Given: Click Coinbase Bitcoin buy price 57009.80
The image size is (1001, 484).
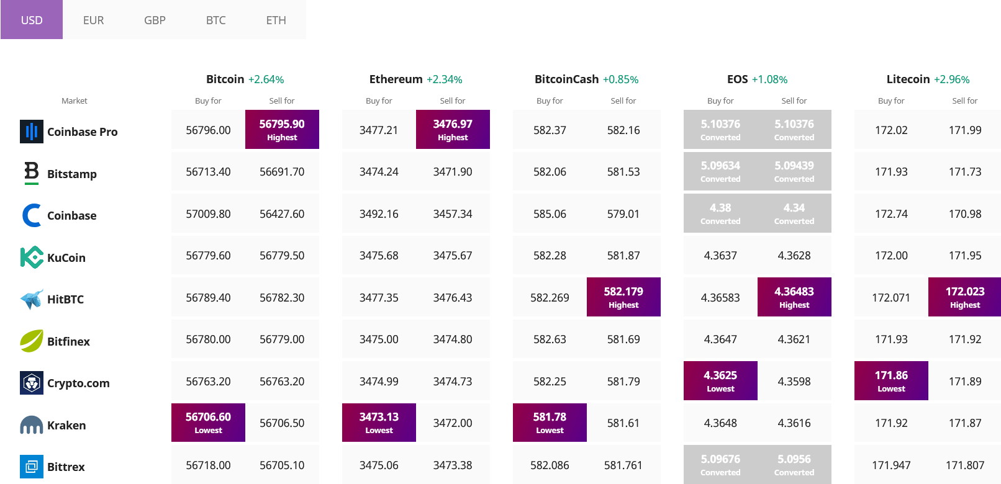Looking at the screenshot, I should (208, 213).
